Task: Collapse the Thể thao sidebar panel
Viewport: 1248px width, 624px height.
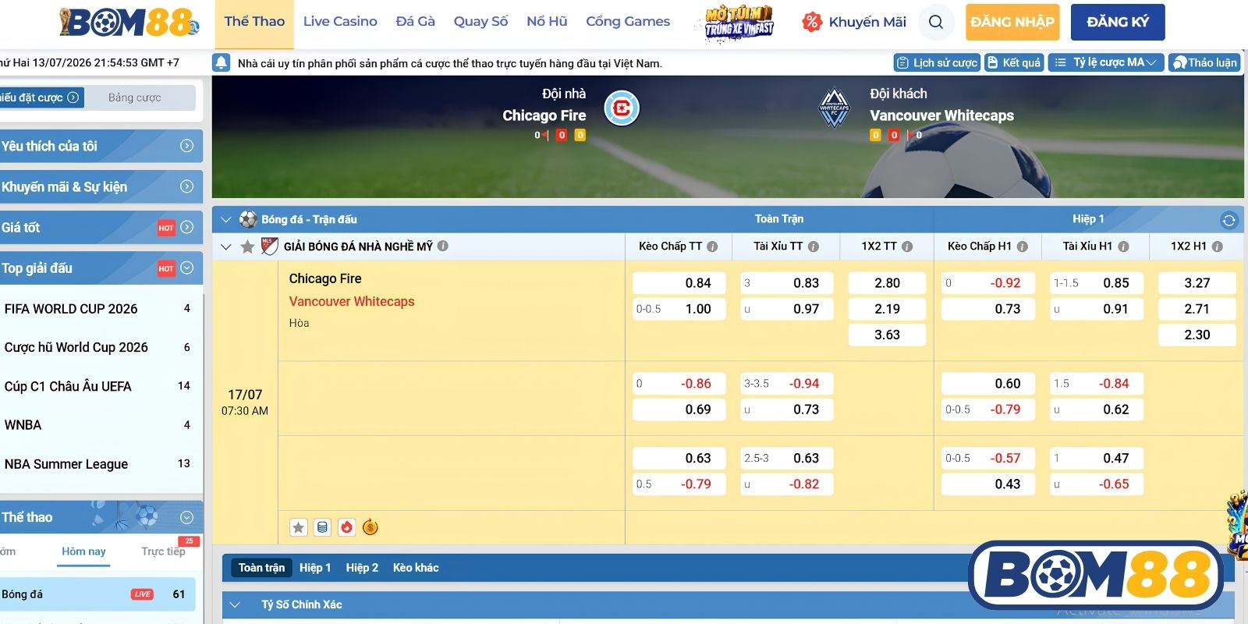Action: pos(186,517)
